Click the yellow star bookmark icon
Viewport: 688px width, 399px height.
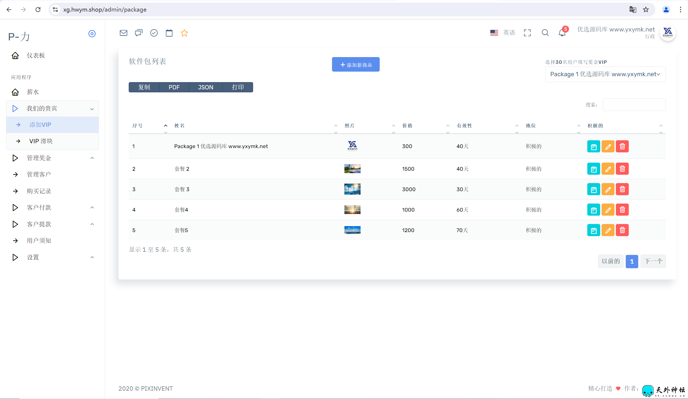click(x=184, y=33)
